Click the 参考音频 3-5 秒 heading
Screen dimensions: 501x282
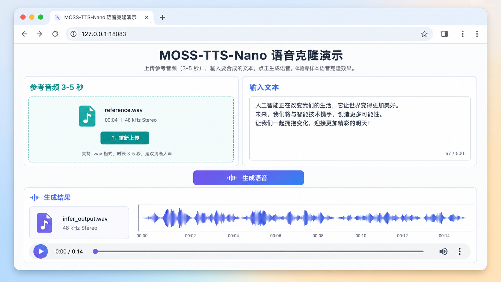[57, 87]
